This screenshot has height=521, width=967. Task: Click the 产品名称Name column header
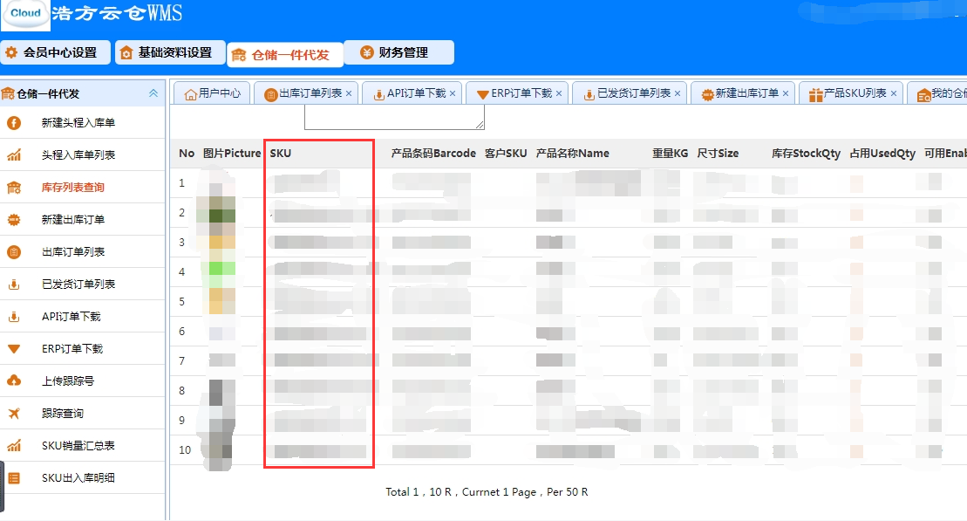(572, 153)
